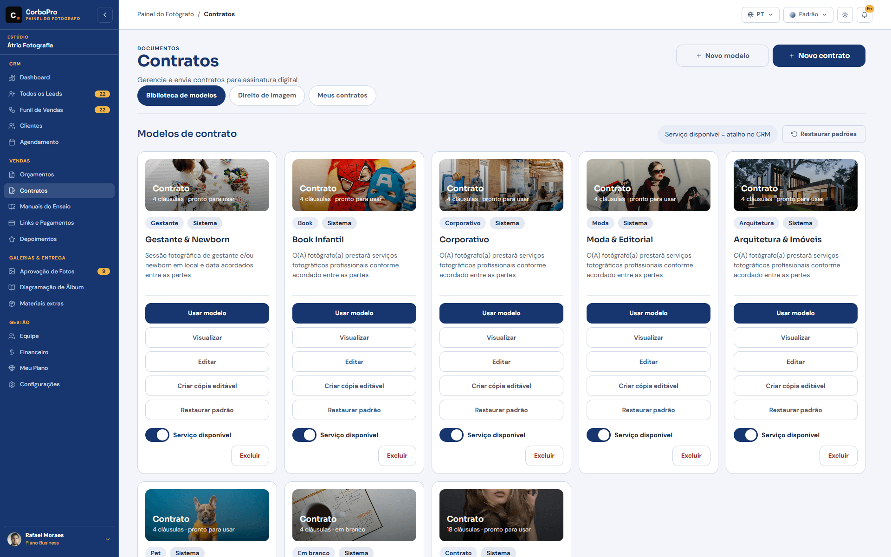Screen dimensions: 891x557
Task: Click the Depoimentos star icon
Action: [x=12, y=239]
